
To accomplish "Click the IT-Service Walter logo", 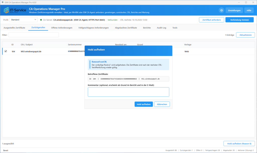I will pos(15,10).
